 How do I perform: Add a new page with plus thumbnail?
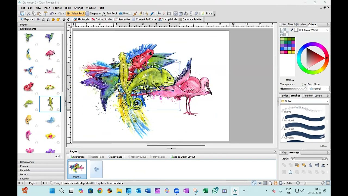[96, 169]
